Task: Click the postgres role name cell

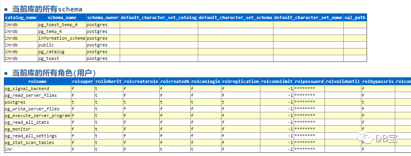Action: click(38, 102)
